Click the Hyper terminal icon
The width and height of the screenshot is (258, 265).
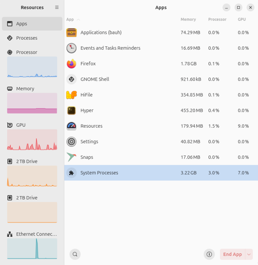[71, 111]
